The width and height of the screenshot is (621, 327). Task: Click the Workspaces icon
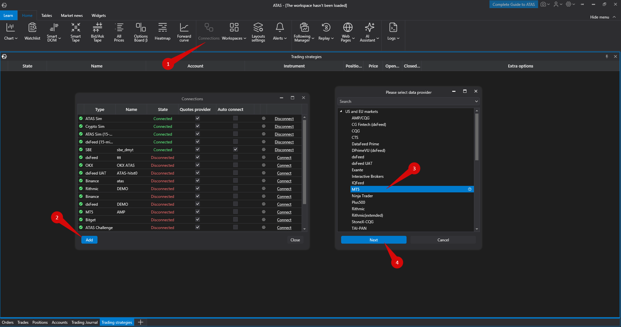(x=234, y=28)
